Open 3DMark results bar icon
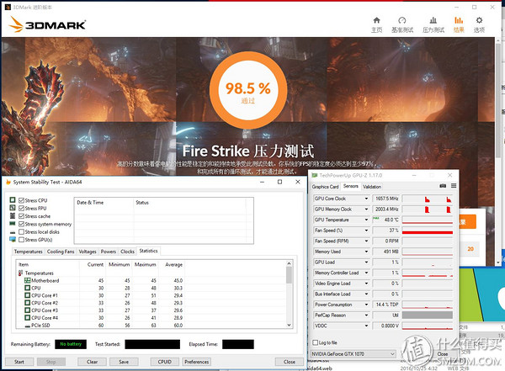 [459, 20]
